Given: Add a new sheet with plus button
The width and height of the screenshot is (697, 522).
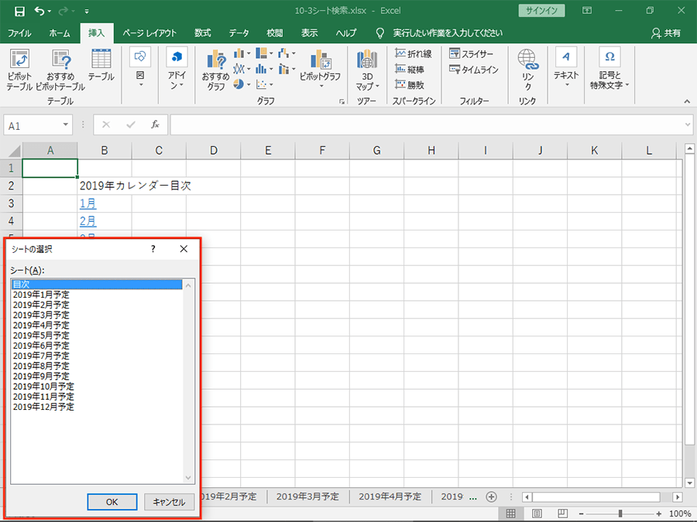Looking at the screenshot, I should pyautogui.click(x=491, y=496).
